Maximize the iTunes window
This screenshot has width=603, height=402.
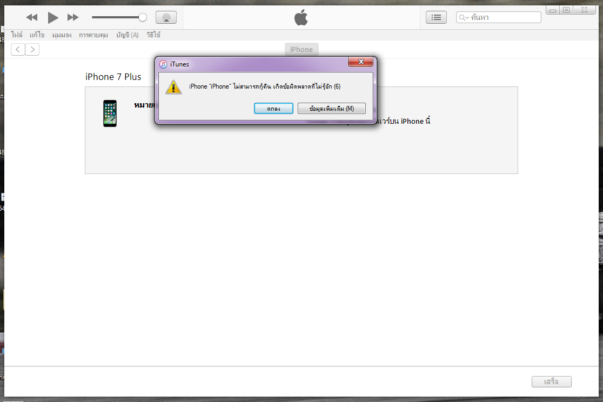pyautogui.click(x=566, y=10)
